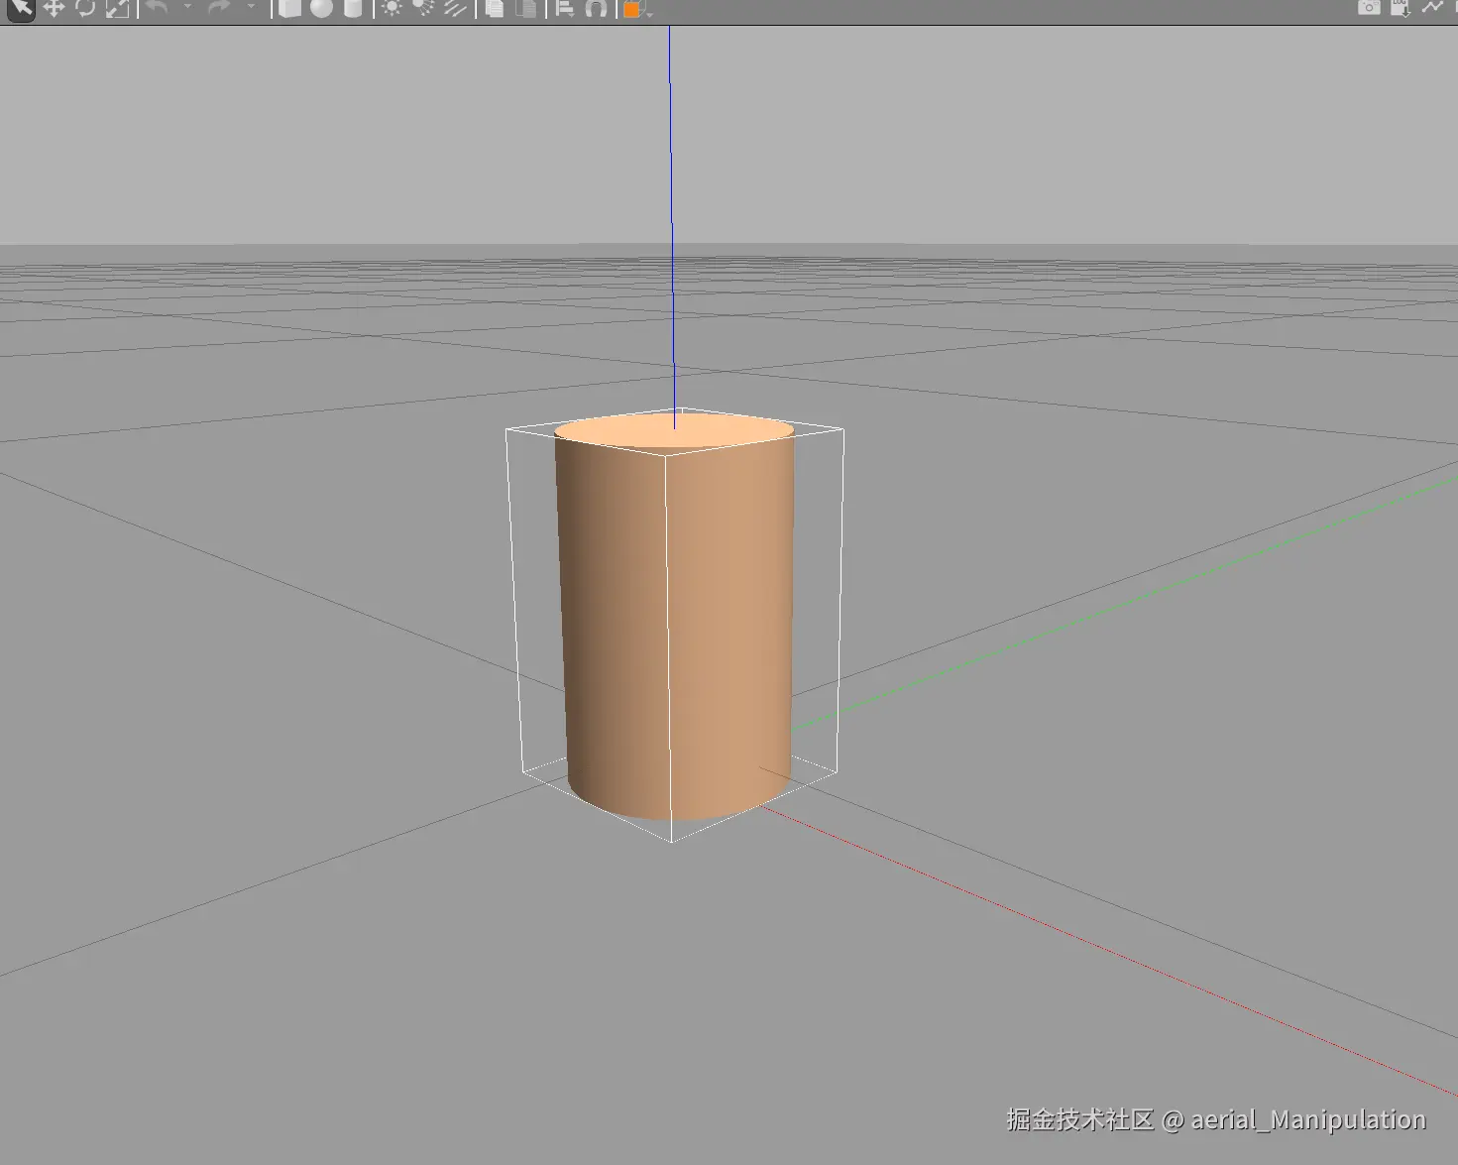Add a Spot light
The image size is (1458, 1165).
pyautogui.click(x=423, y=9)
